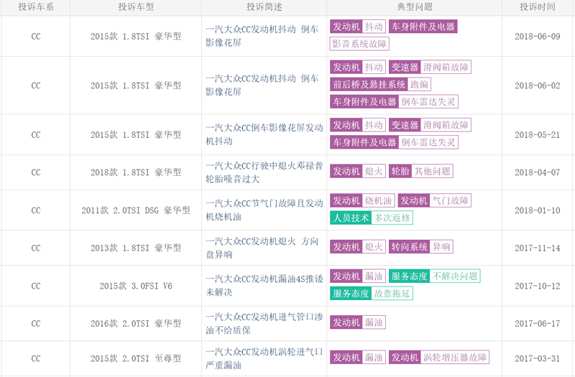Open complaint '一汽大众CC发动机熄火 方向盘异响'

262,248
